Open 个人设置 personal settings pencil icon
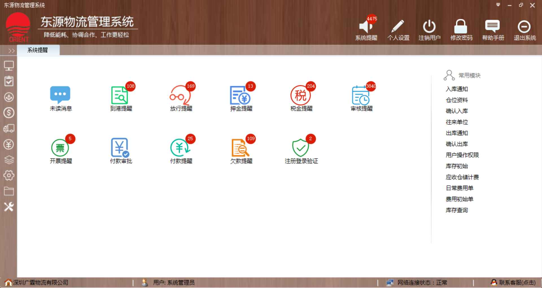 coord(398,27)
